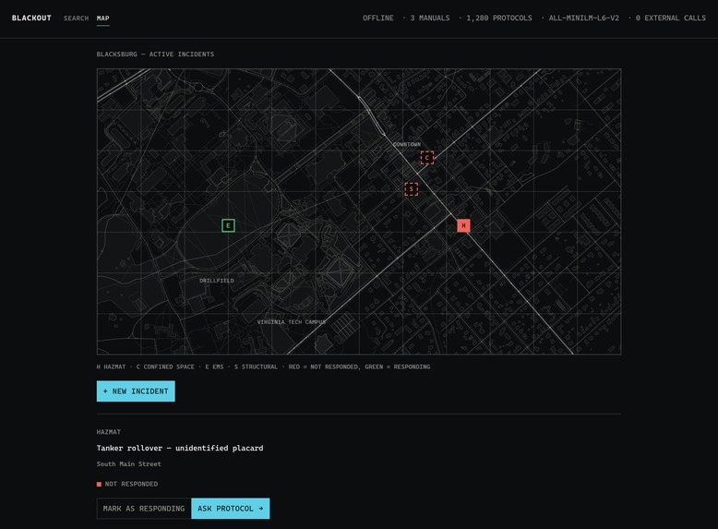718x529 pixels.
Task: Click the 'ALL-MINILM-L6-V2' model label
Action: [x=584, y=18]
